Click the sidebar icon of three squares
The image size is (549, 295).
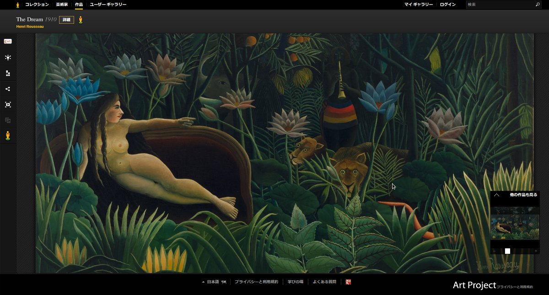(8, 73)
